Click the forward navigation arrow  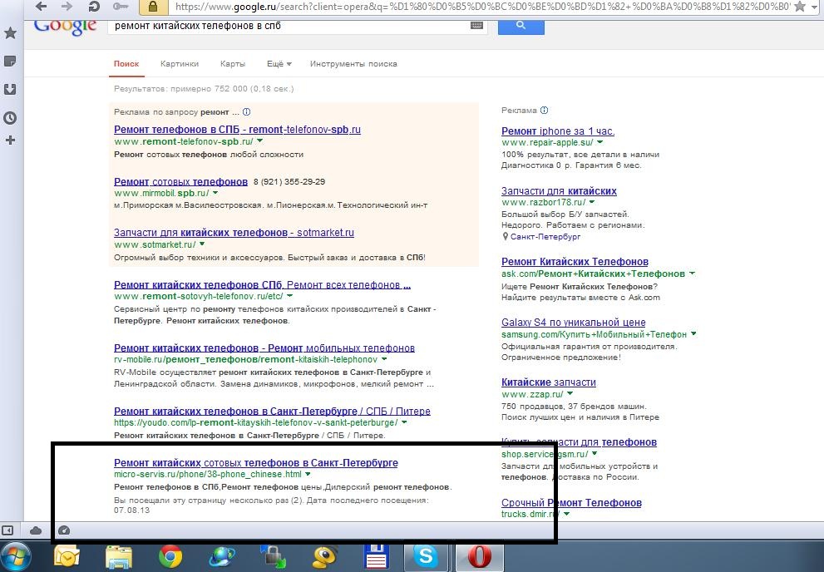[x=67, y=7]
